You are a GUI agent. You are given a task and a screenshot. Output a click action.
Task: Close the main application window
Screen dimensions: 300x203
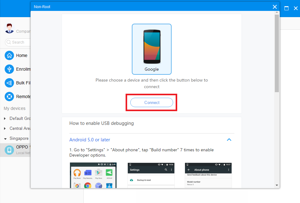pyautogui.click(x=296, y=8)
